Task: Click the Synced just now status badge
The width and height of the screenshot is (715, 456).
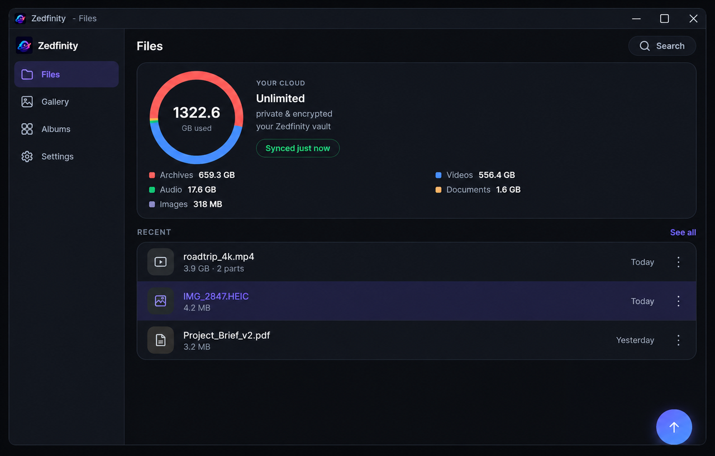Action: tap(298, 148)
